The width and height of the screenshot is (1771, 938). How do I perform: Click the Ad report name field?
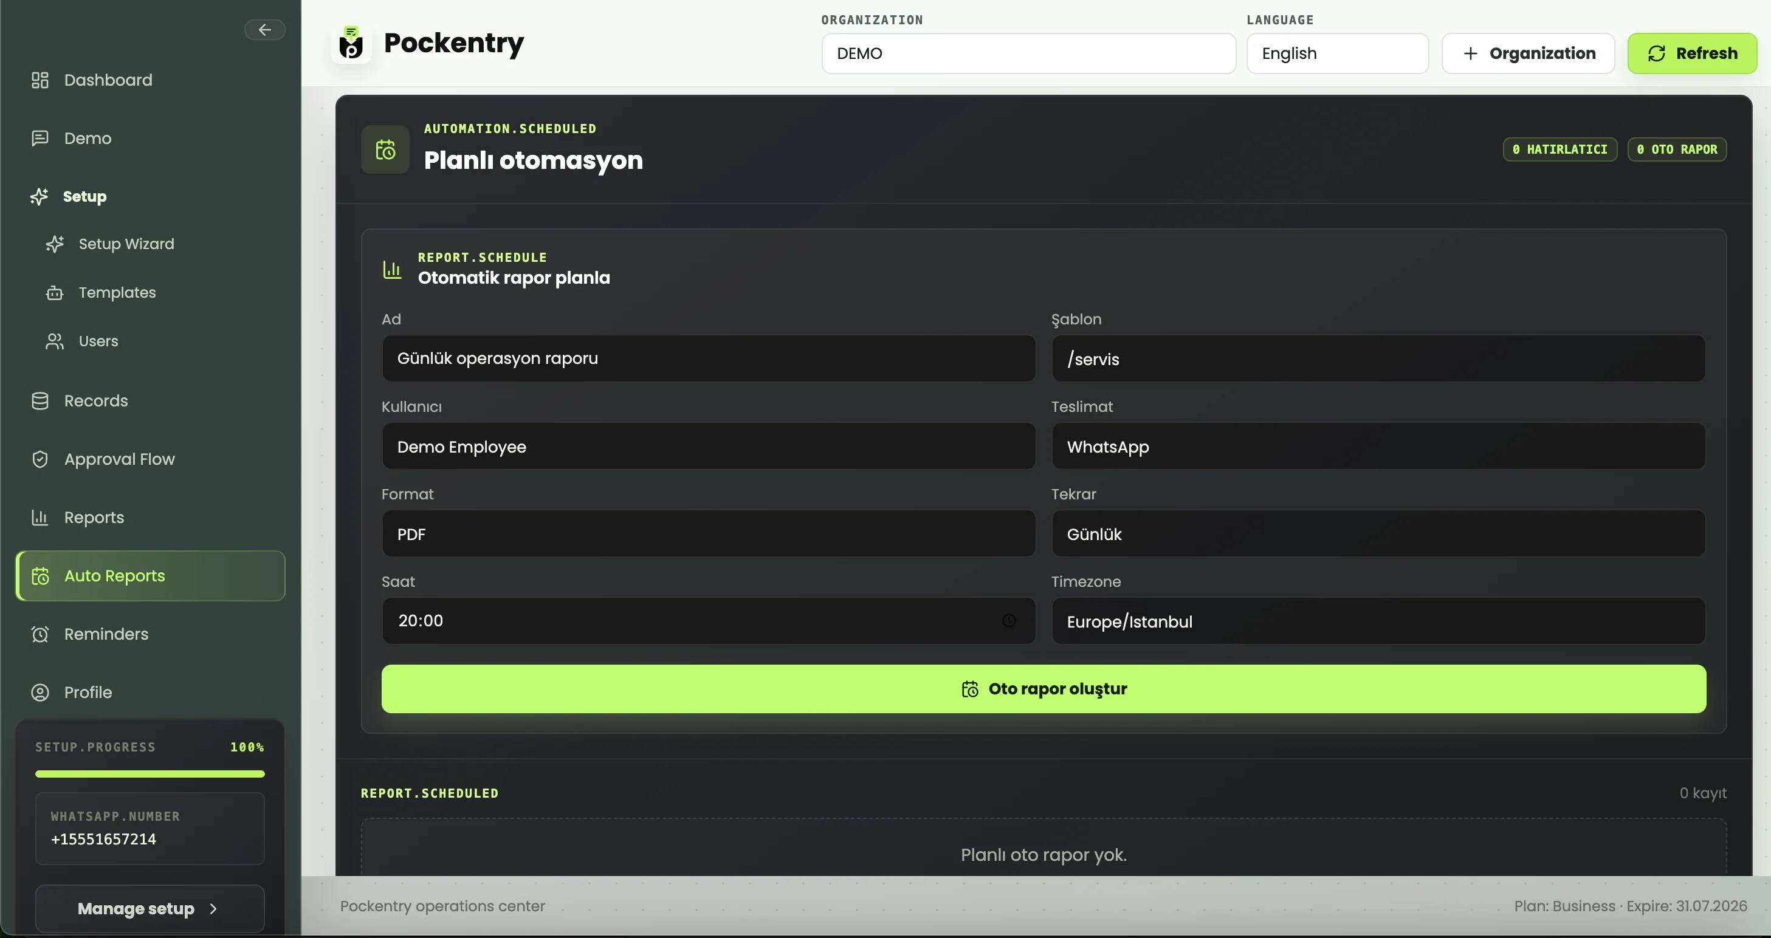point(709,358)
